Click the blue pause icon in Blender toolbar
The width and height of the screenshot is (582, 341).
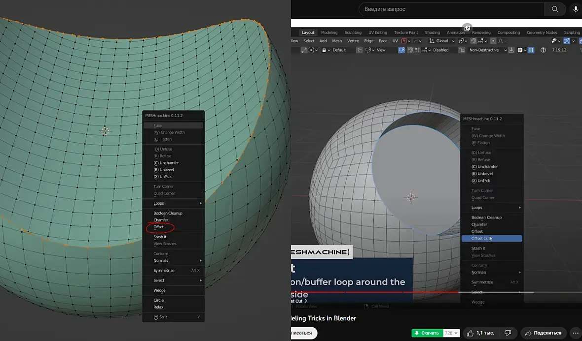point(531,50)
